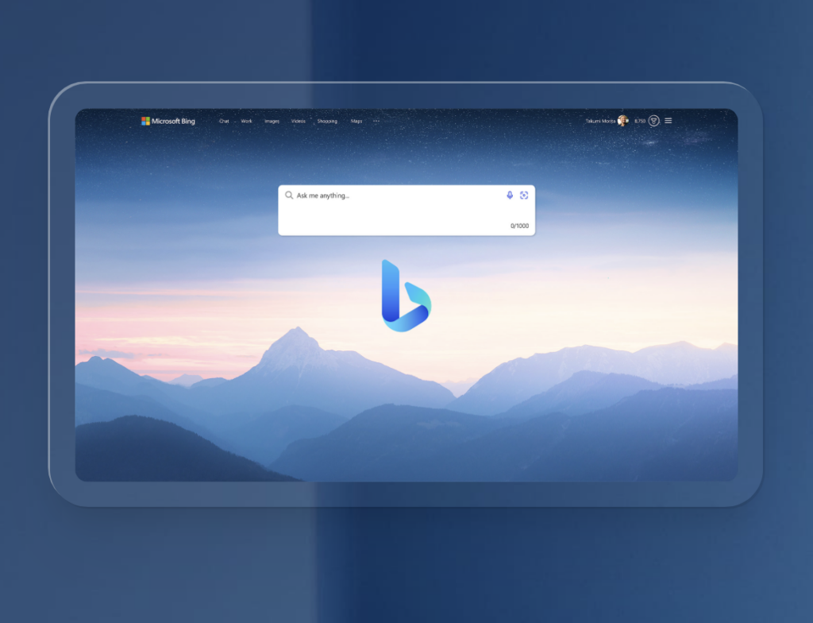Click the Takumi Morita account name
Viewport: 813px width, 623px height.
click(x=600, y=121)
